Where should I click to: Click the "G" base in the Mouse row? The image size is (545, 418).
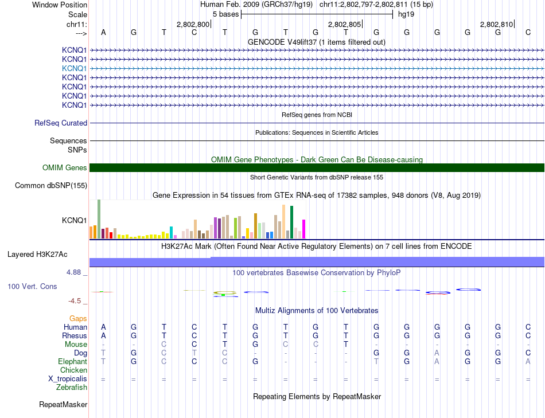click(x=255, y=345)
